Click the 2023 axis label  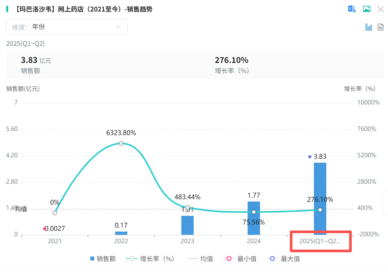click(187, 241)
